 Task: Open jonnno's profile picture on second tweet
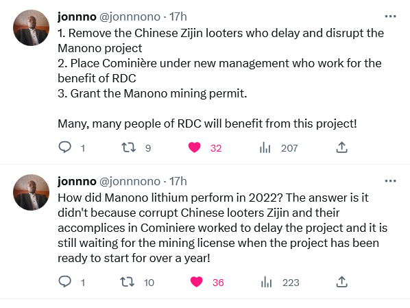[x=31, y=192]
